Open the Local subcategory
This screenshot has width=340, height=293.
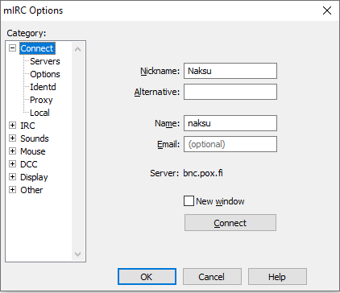point(39,113)
